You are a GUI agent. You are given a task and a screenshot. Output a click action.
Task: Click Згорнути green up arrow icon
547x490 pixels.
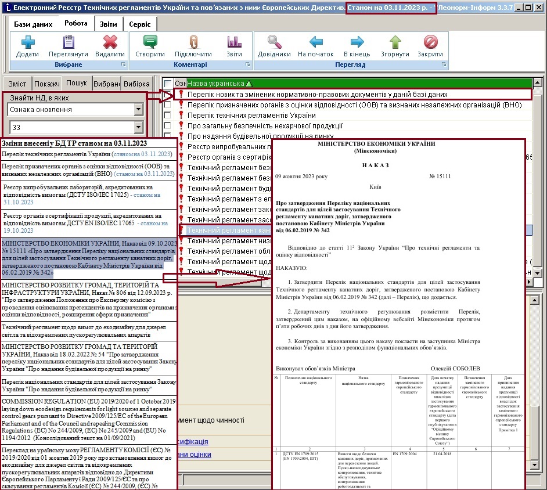coord(395,42)
